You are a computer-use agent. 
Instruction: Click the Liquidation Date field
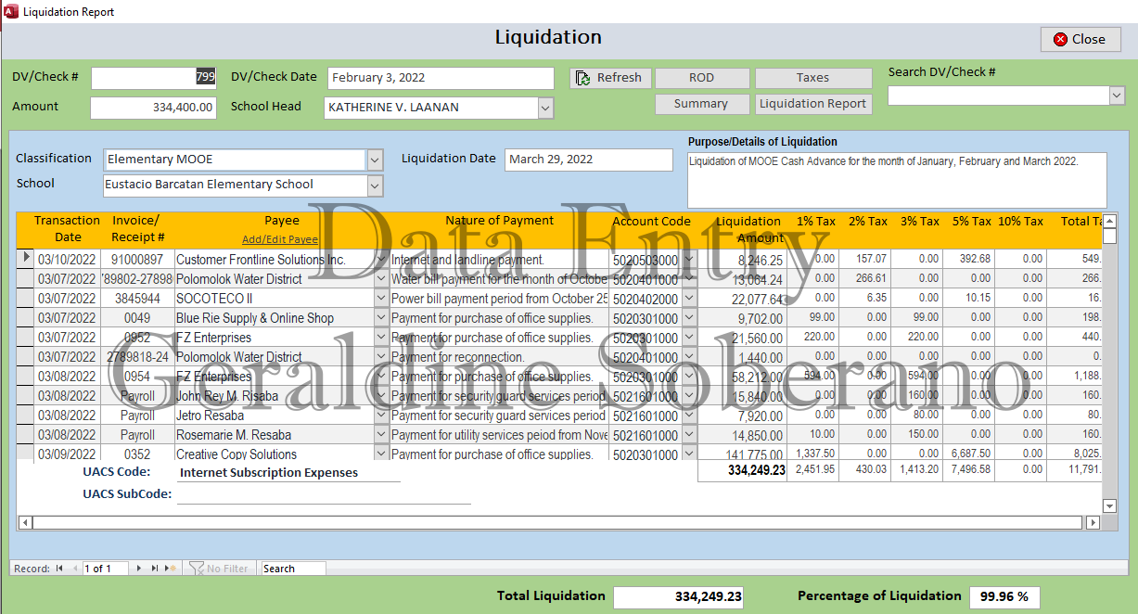589,160
